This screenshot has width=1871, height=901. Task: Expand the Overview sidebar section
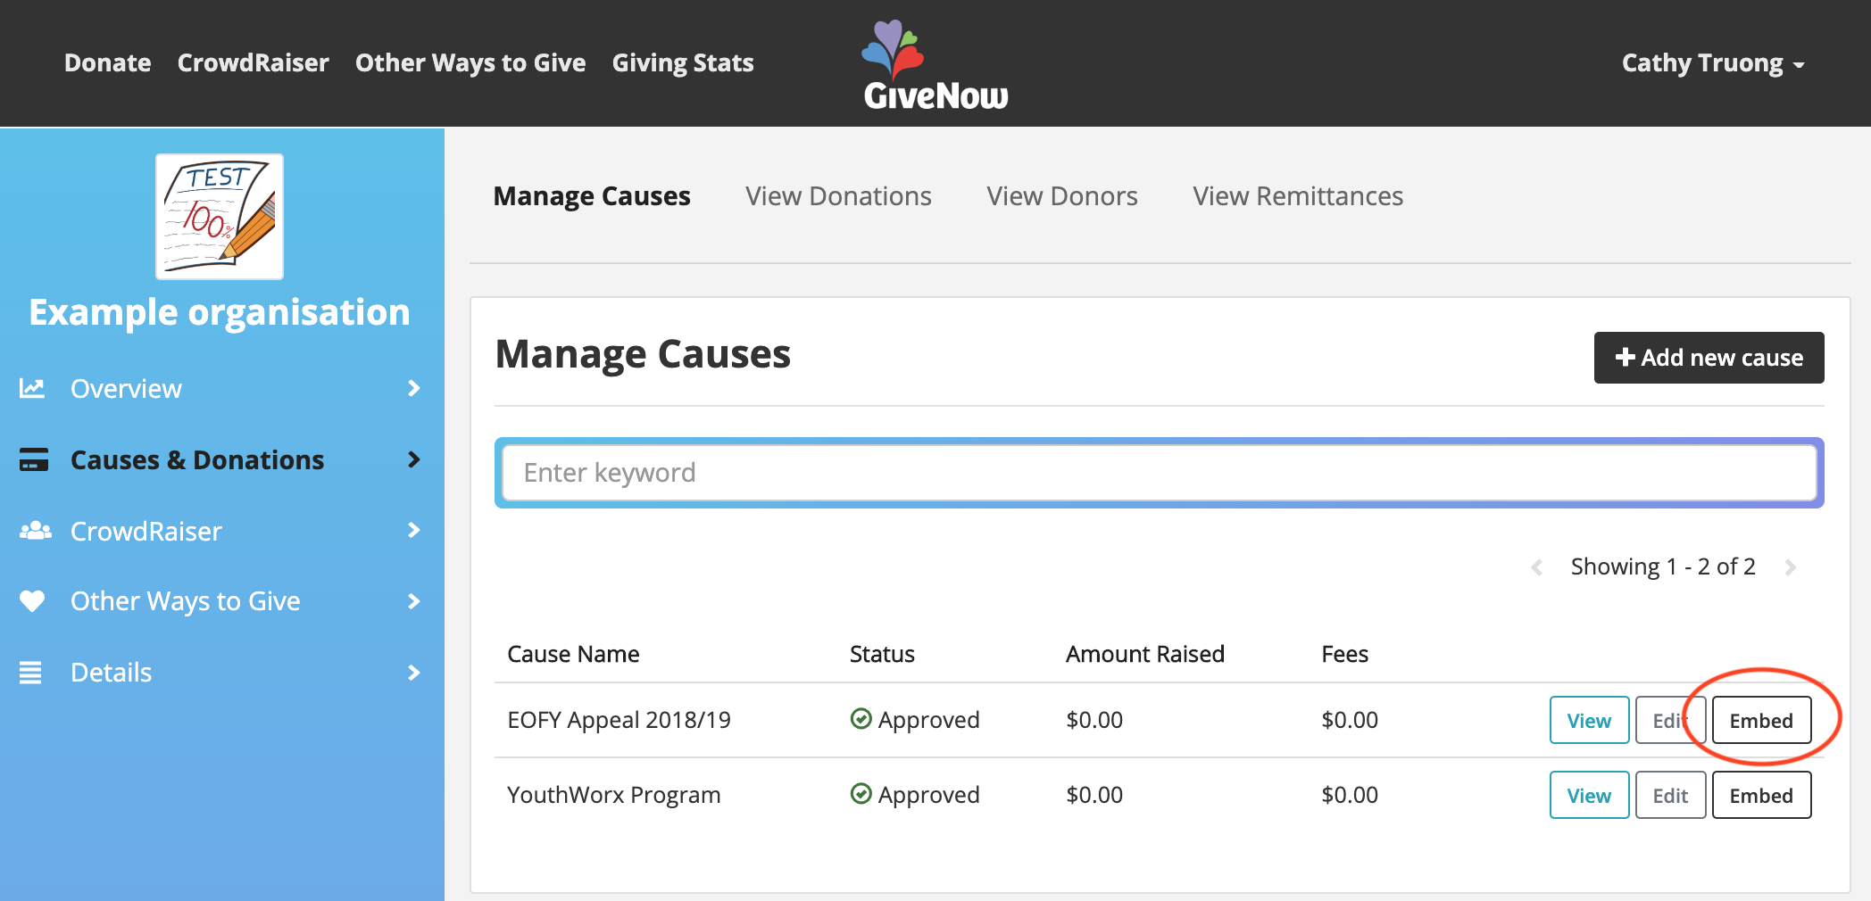413,388
